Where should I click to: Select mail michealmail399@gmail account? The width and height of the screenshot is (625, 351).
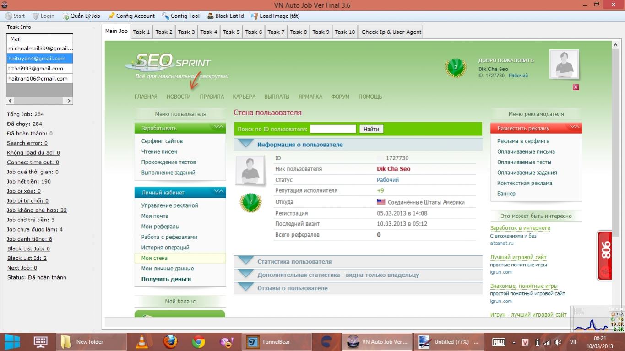39,49
